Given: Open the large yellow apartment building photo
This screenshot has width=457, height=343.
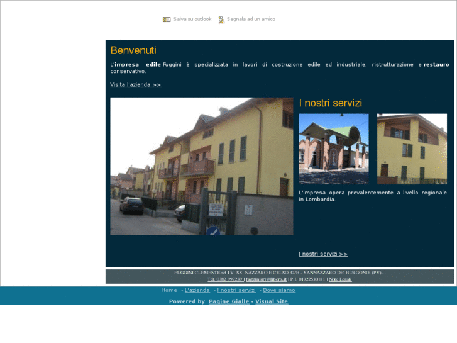Looking at the screenshot, I should click(x=202, y=166).
